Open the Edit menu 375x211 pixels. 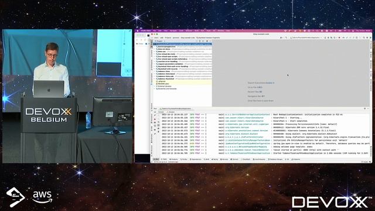click(160, 30)
